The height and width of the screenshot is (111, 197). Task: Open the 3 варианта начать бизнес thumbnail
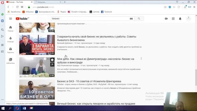tap(37, 45)
